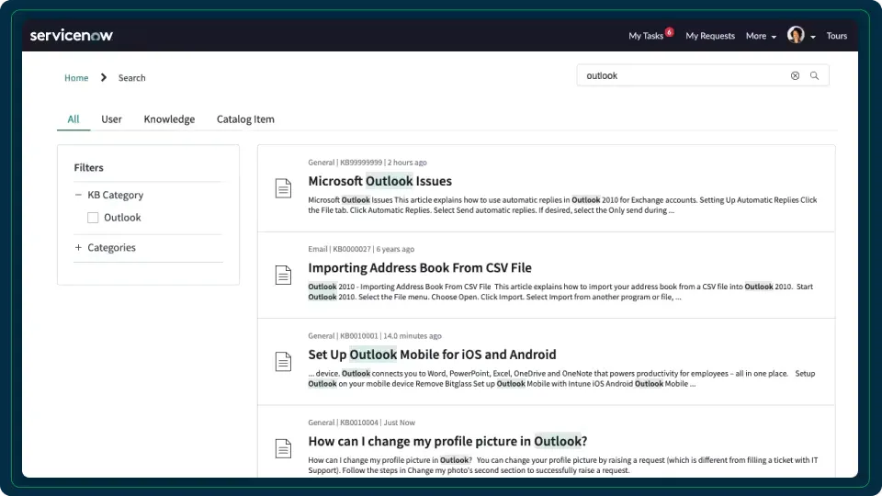Click the ServiceNow logo

click(x=72, y=36)
